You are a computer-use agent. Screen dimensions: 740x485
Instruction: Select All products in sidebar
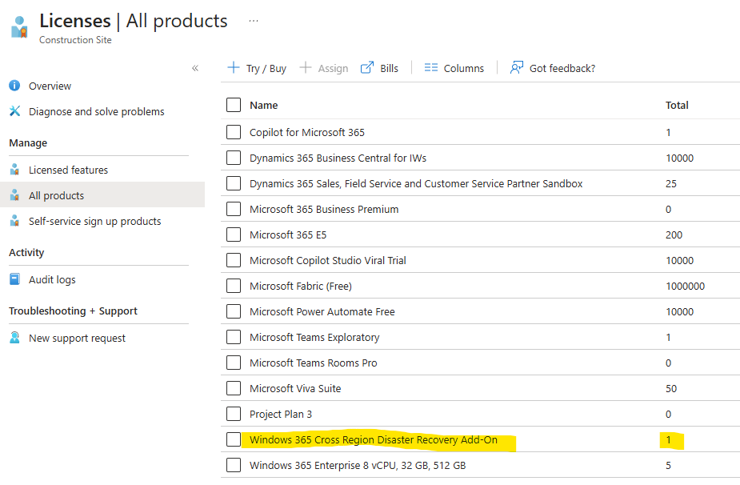[x=57, y=195]
